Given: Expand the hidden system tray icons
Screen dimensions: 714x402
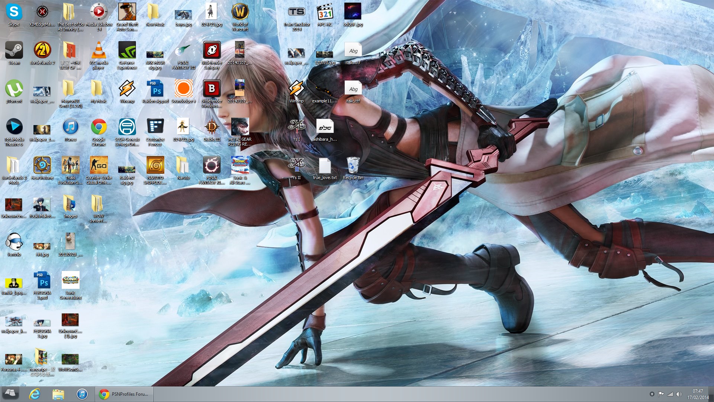Looking at the screenshot, I should [652, 394].
